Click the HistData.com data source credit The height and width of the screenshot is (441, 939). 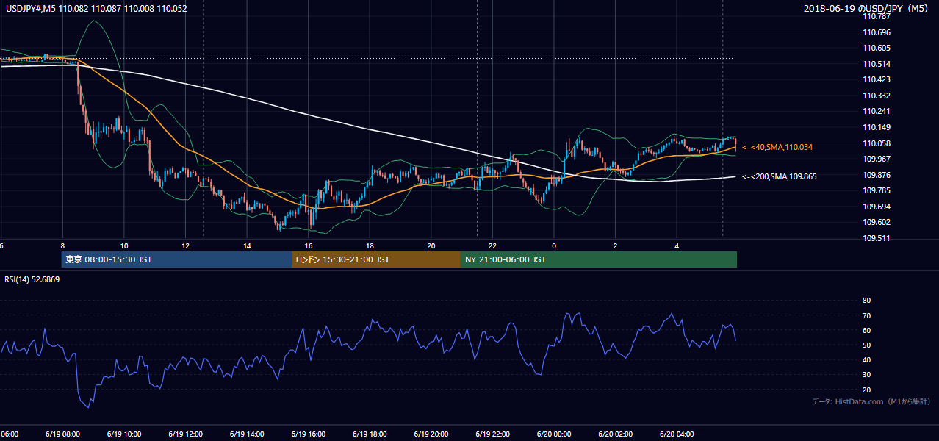pyautogui.click(x=871, y=402)
